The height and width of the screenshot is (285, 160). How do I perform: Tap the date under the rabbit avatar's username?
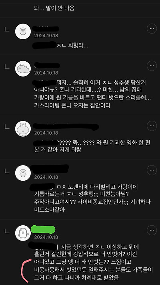46,133
